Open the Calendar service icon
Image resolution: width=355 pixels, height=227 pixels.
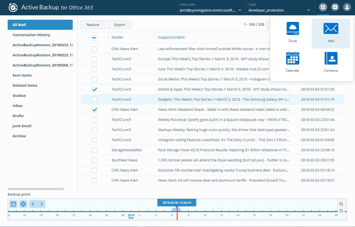click(x=292, y=61)
